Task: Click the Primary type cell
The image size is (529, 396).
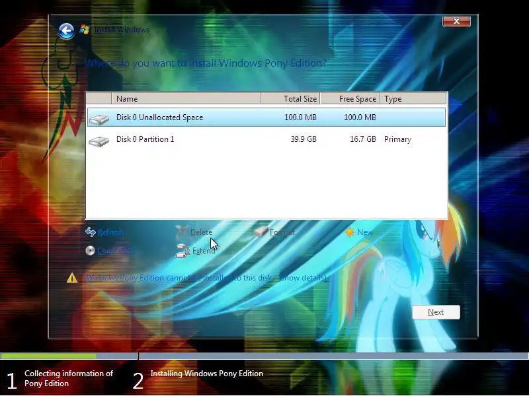Action: pos(397,139)
